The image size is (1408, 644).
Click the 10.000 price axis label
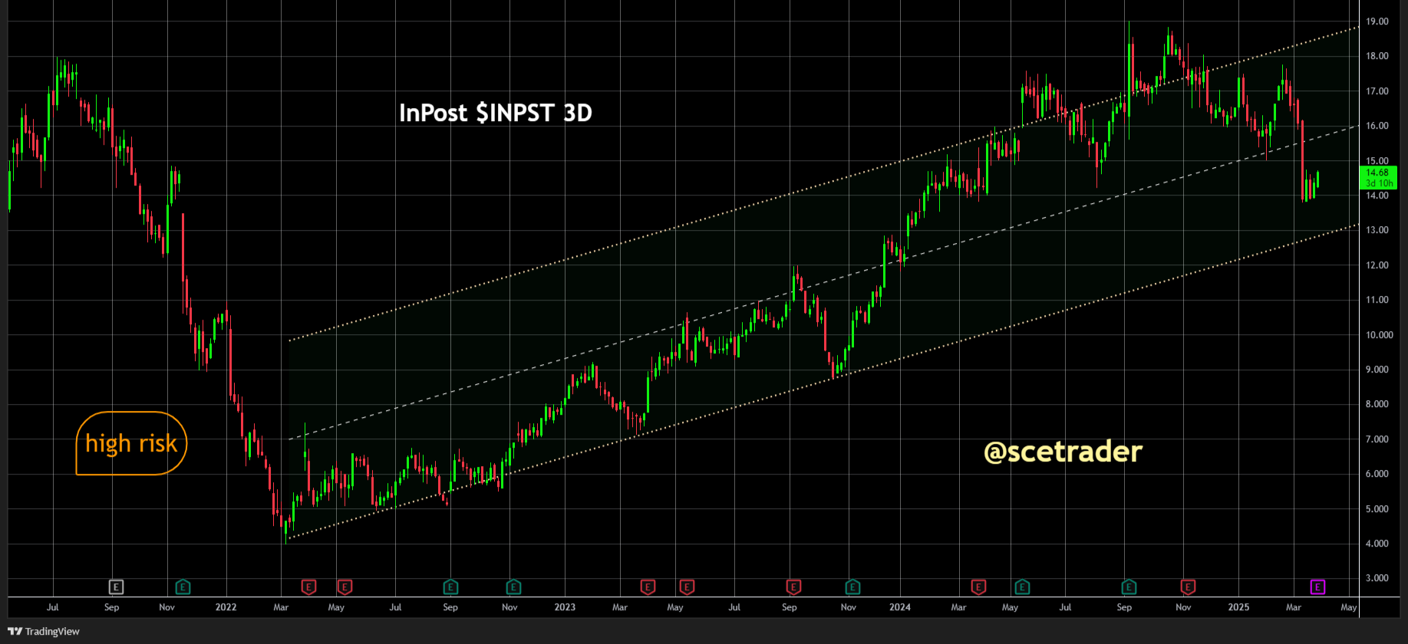pyautogui.click(x=1380, y=335)
